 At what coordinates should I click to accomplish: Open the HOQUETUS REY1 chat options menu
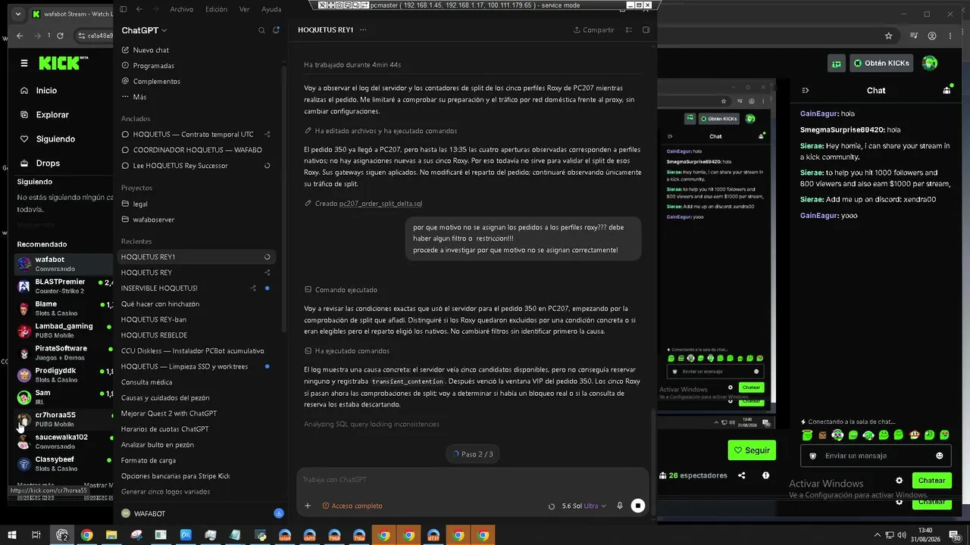click(363, 30)
